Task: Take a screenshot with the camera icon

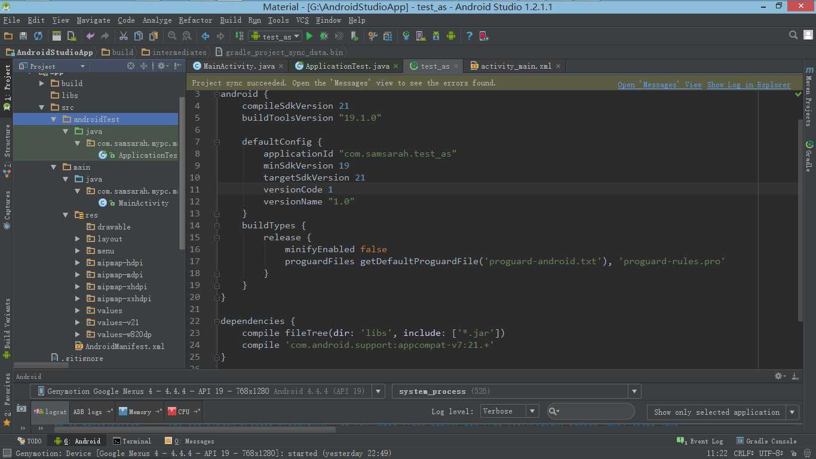Action: coord(22,409)
